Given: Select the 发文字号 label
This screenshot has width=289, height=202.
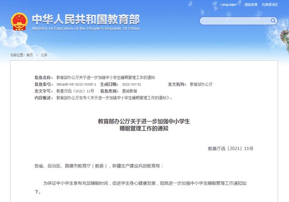Looking at the screenshot, I should tap(44, 91).
